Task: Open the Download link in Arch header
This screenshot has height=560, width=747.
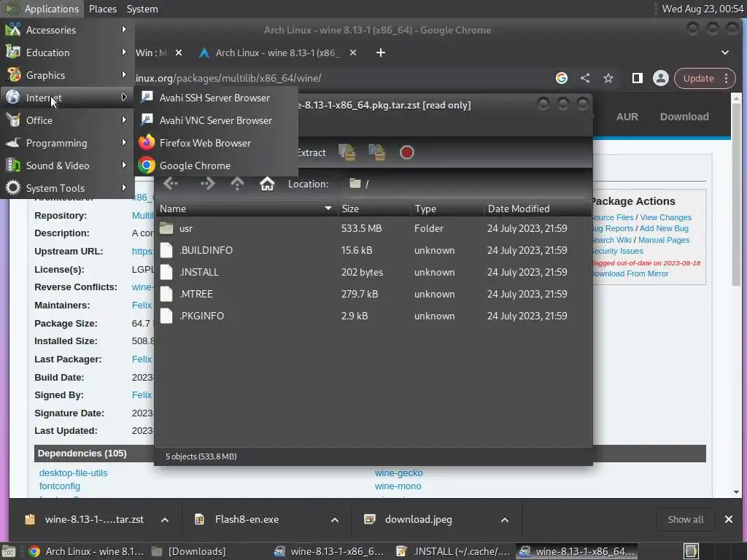Action: tap(684, 117)
